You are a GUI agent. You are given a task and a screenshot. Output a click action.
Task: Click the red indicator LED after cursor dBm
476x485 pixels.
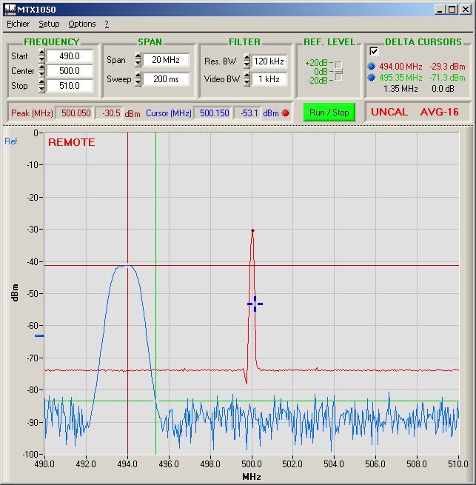click(286, 113)
